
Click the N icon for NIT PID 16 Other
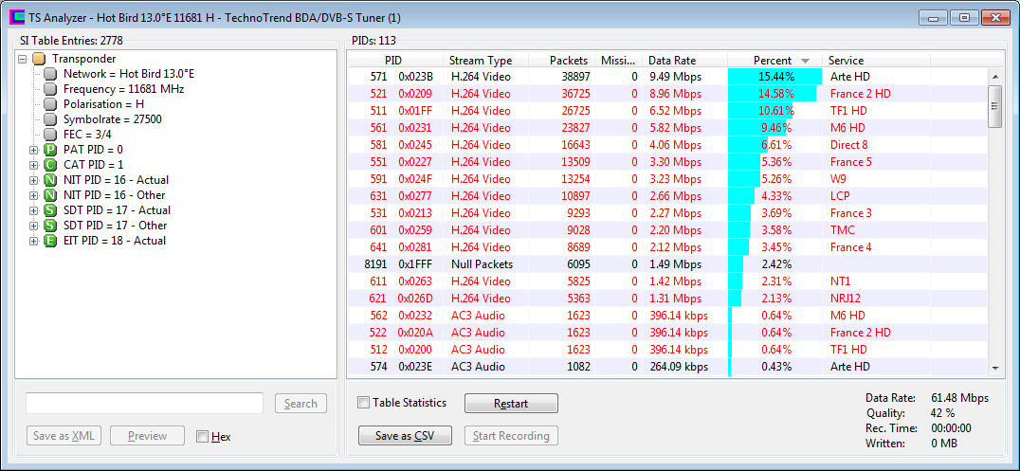point(51,195)
